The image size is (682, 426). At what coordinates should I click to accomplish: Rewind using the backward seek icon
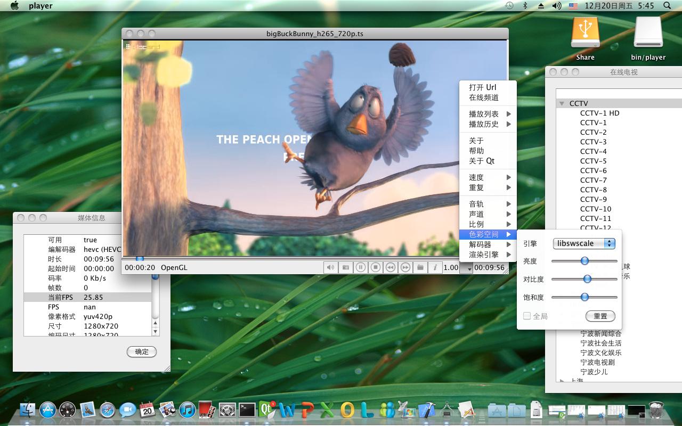click(391, 267)
